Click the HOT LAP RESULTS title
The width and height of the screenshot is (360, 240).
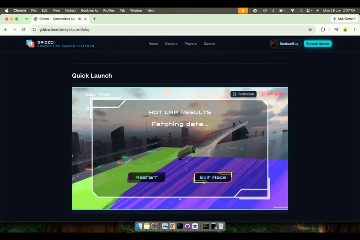[180, 112]
